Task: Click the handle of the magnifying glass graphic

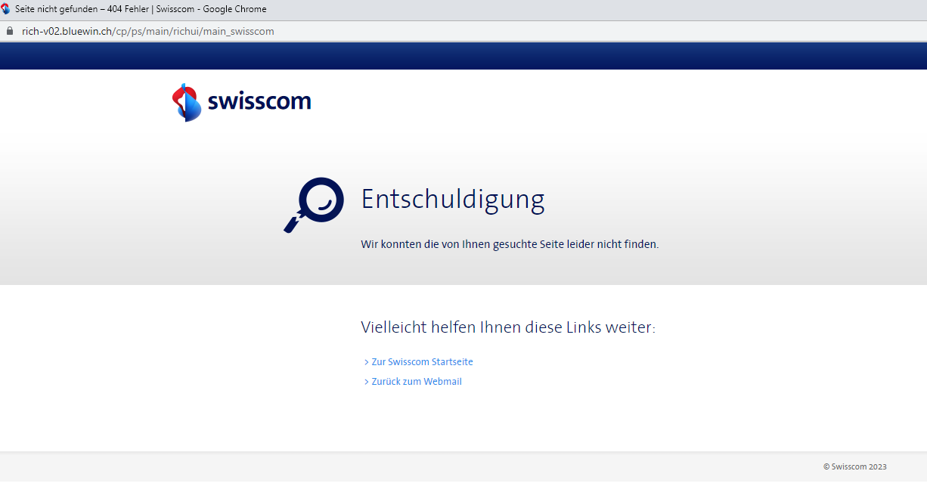Action: click(x=292, y=224)
